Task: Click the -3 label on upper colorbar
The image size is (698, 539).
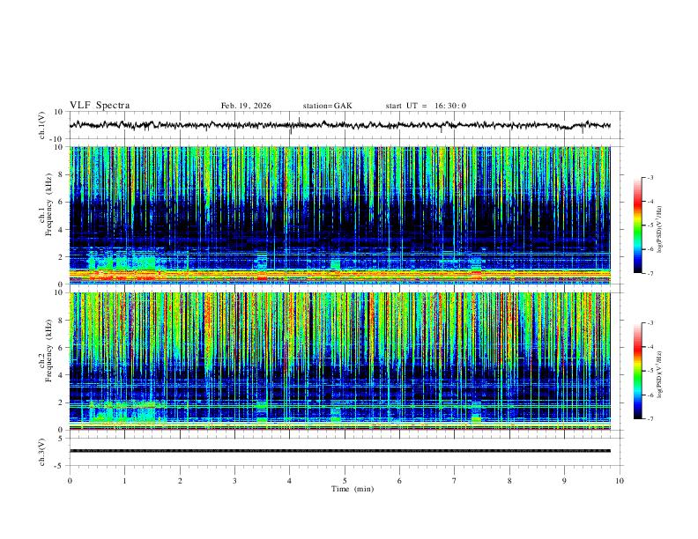Action: point(650,177)
